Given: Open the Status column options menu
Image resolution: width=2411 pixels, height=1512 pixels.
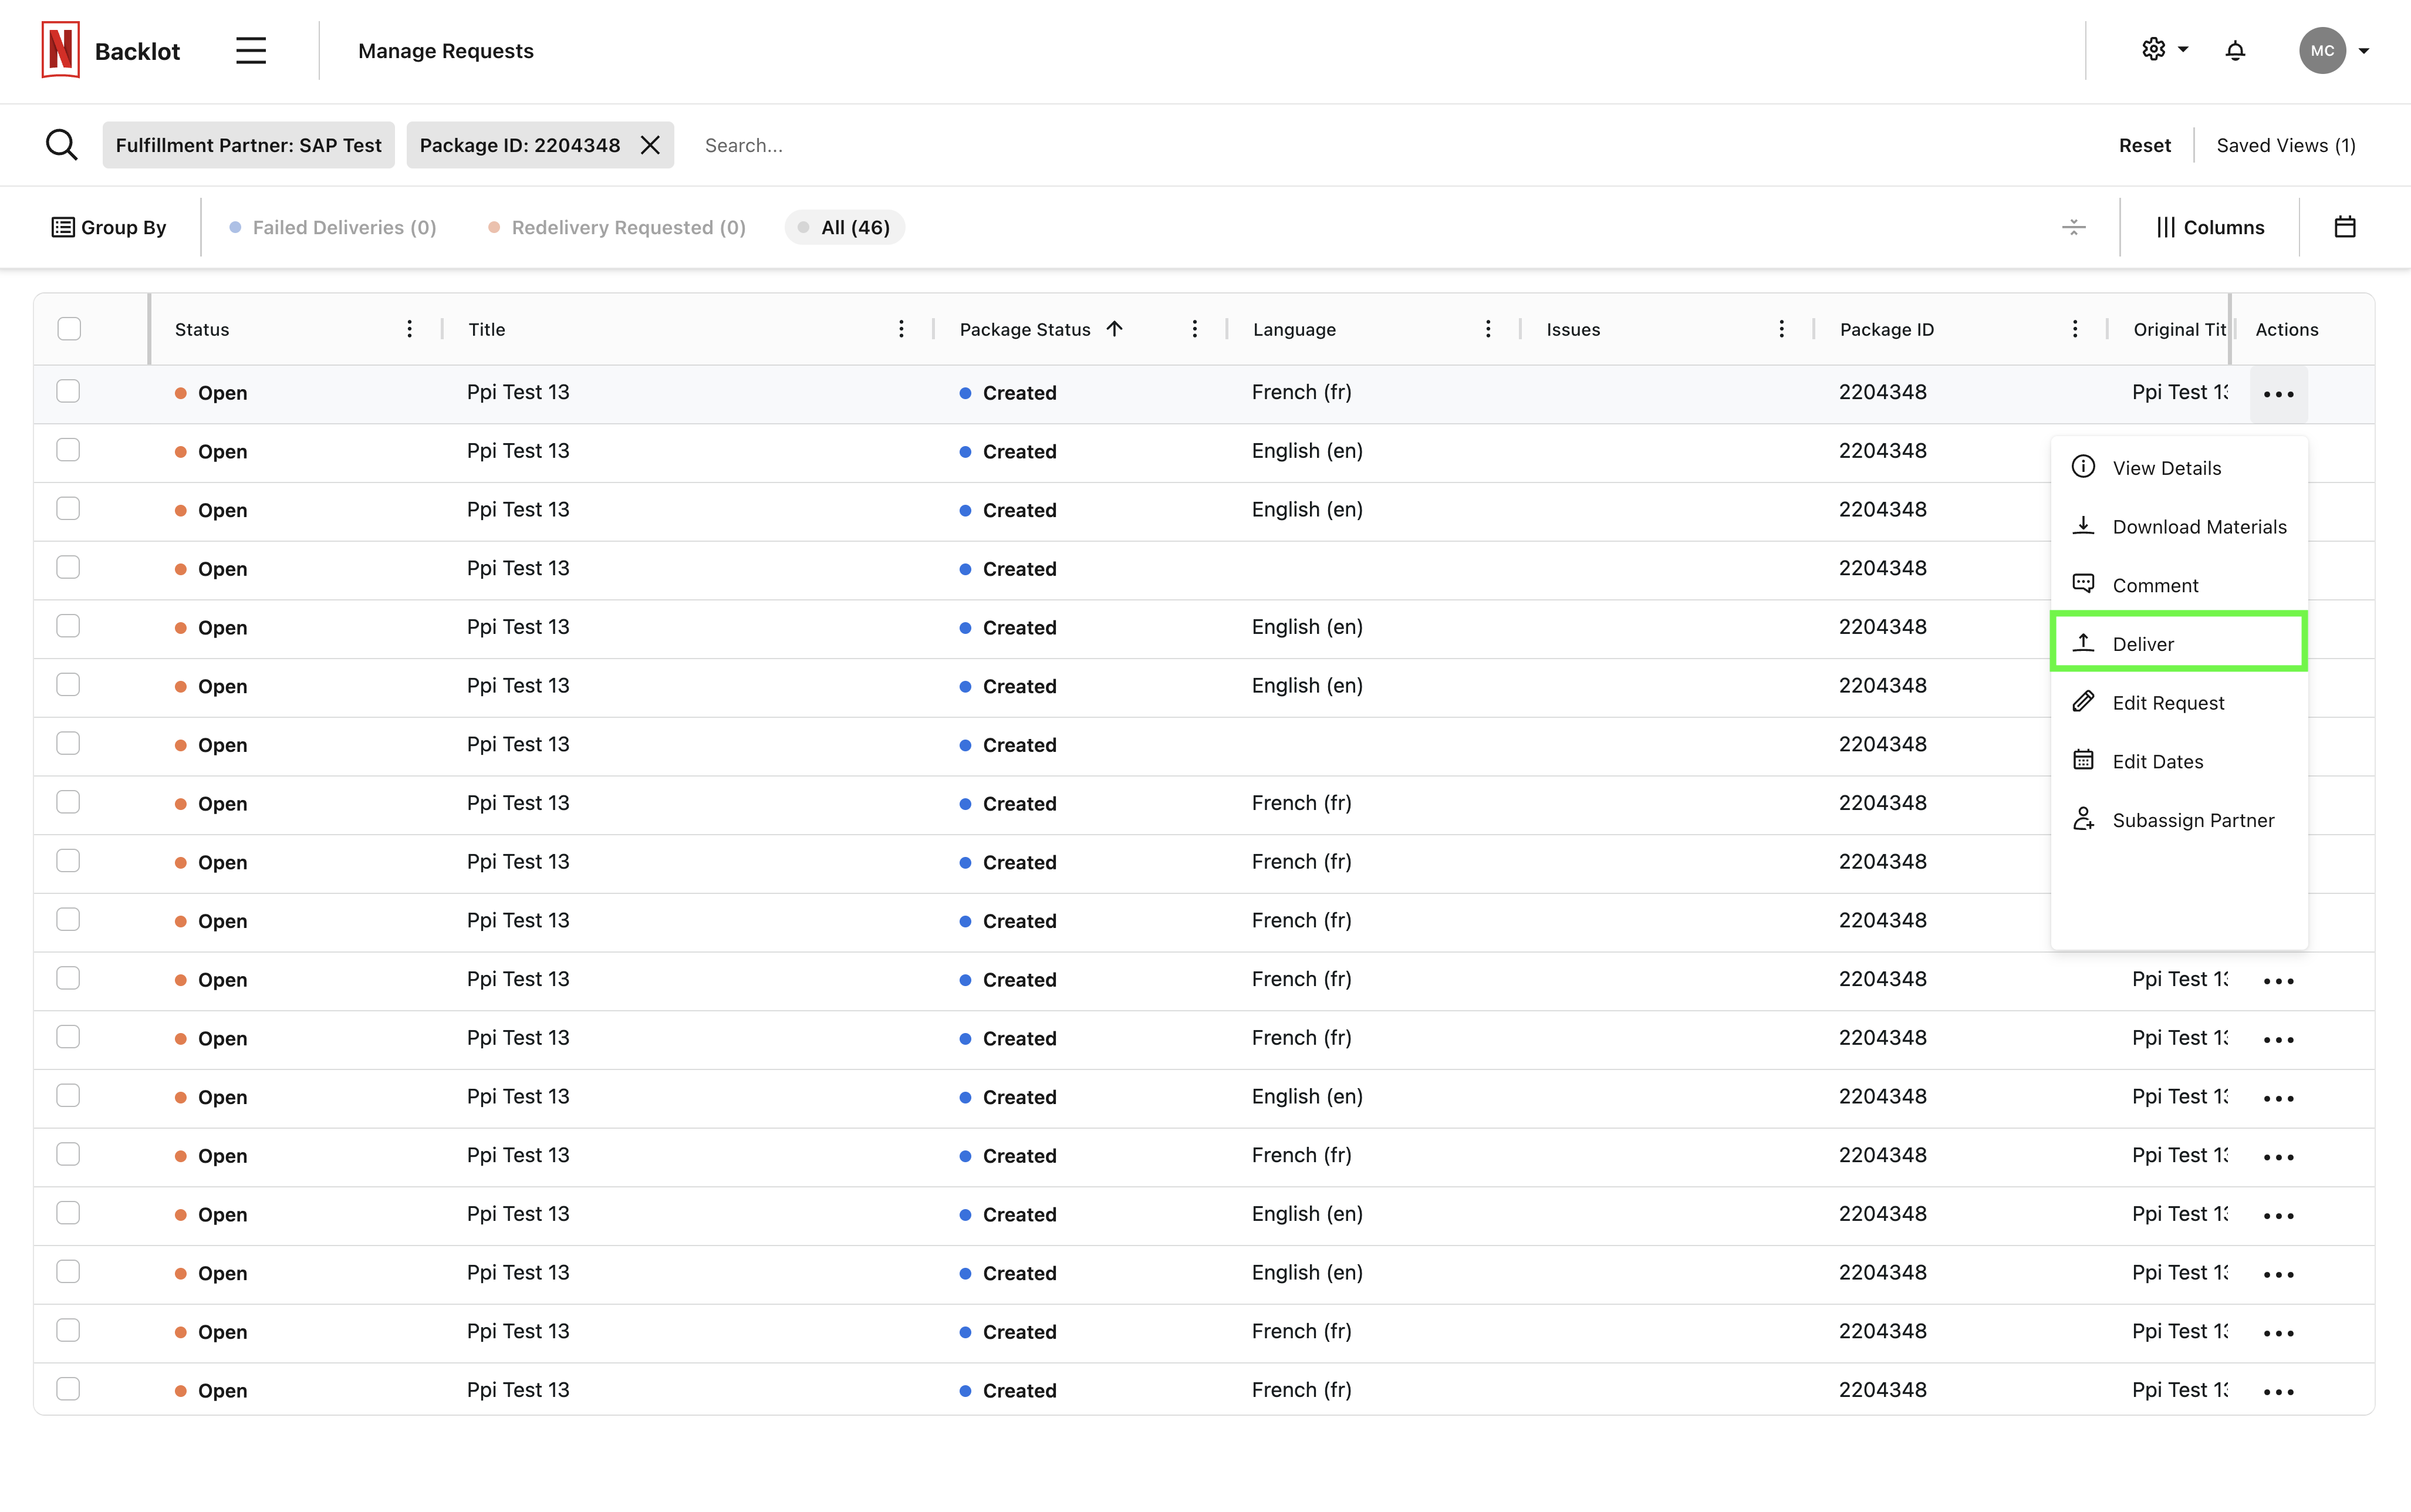Looking at the screenshot, I should point(409,329).
